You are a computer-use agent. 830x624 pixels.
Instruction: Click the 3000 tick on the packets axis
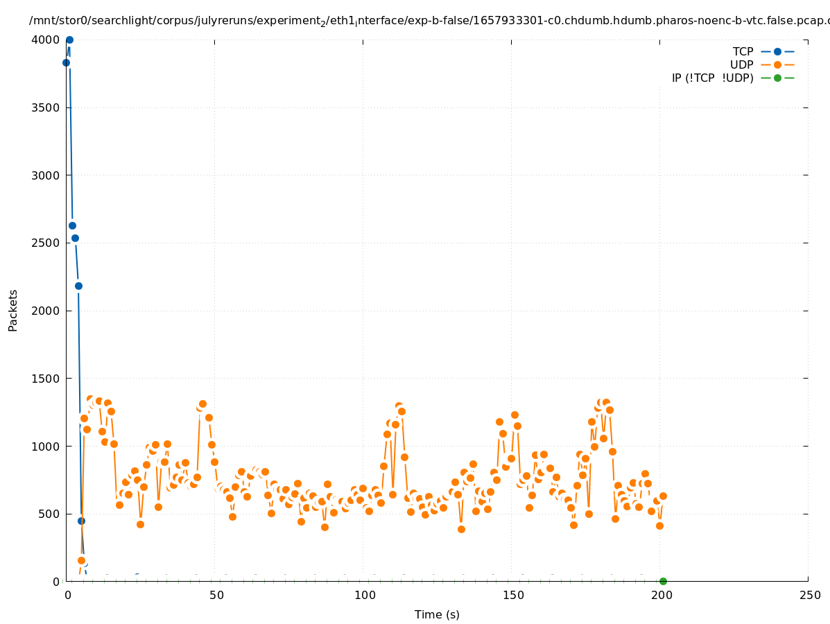coord(46,175)
